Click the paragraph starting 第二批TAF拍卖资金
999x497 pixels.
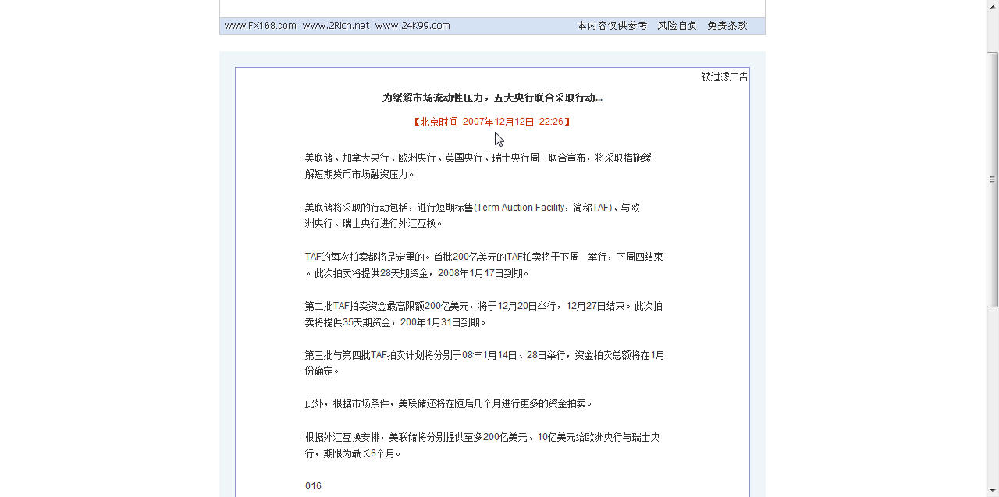pos(484,314)
